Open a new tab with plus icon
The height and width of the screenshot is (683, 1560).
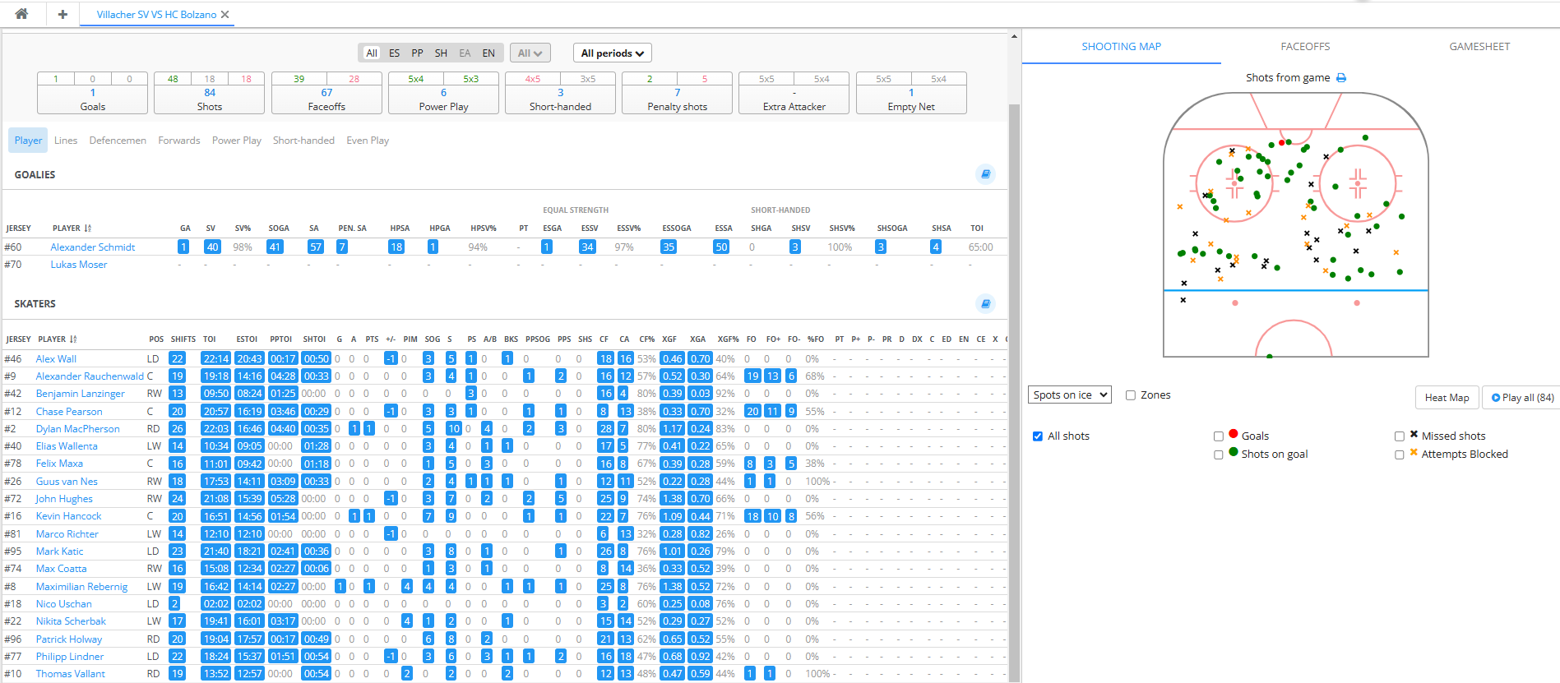(62, 14)
